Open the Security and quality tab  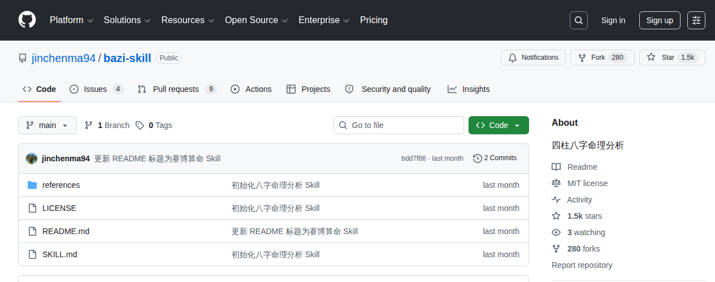click(388, 89)
